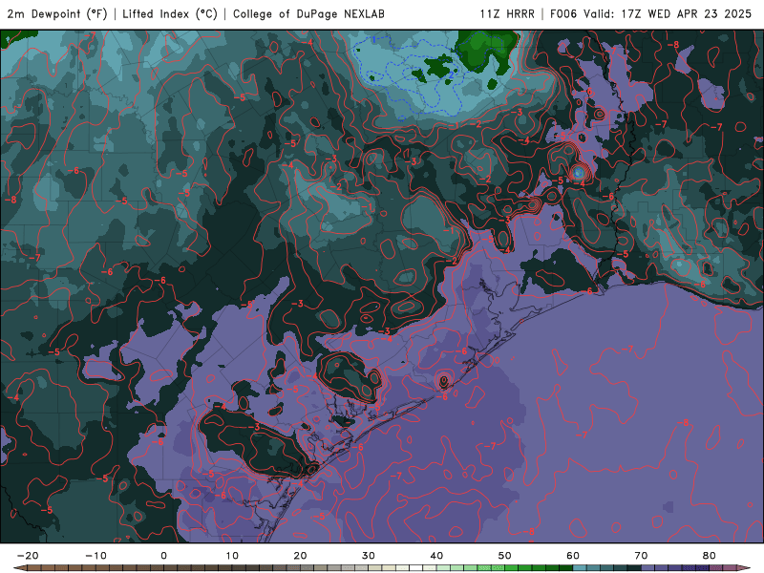Viewport: 764px width, 573px height.
Task: Click the 40 label on the color scale
Action: click(436, 556)
